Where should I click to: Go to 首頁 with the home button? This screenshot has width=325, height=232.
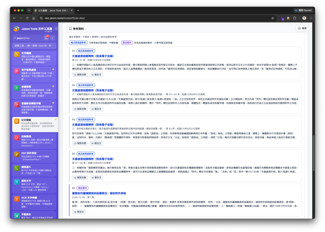[302, 28]
